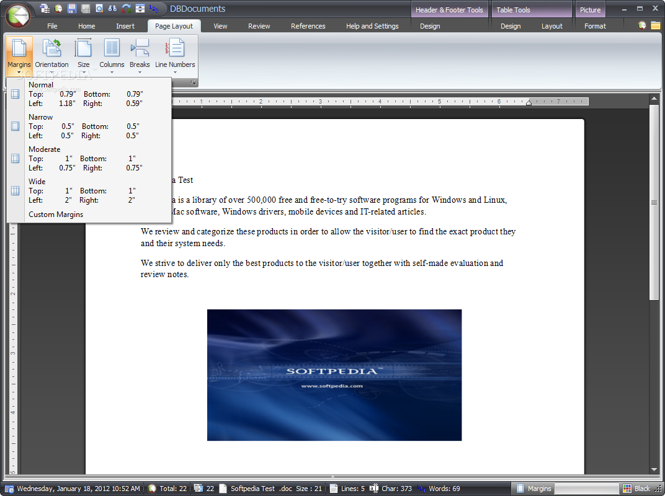Viewport: 665px width, 496px height.
Task: Click the Narrow margins preset icon
Action: click(x=16, y=126)
